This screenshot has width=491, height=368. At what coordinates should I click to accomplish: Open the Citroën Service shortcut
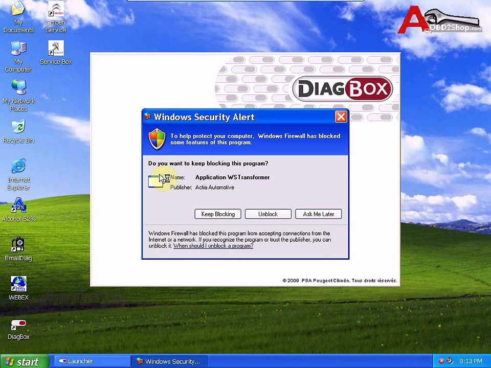tap(56, 17)
